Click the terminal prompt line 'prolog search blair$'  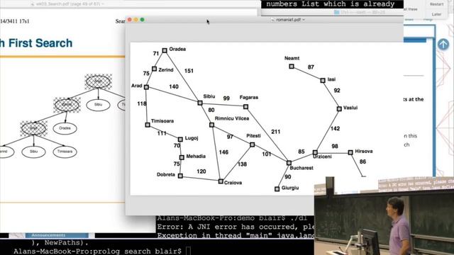pyautogui.click(x=98, y=251)
